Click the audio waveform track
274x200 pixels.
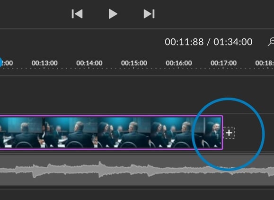[137, 170]
